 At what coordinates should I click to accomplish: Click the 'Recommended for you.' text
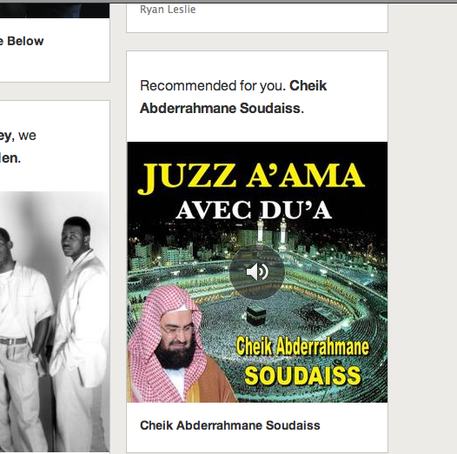tap(213, 86)
